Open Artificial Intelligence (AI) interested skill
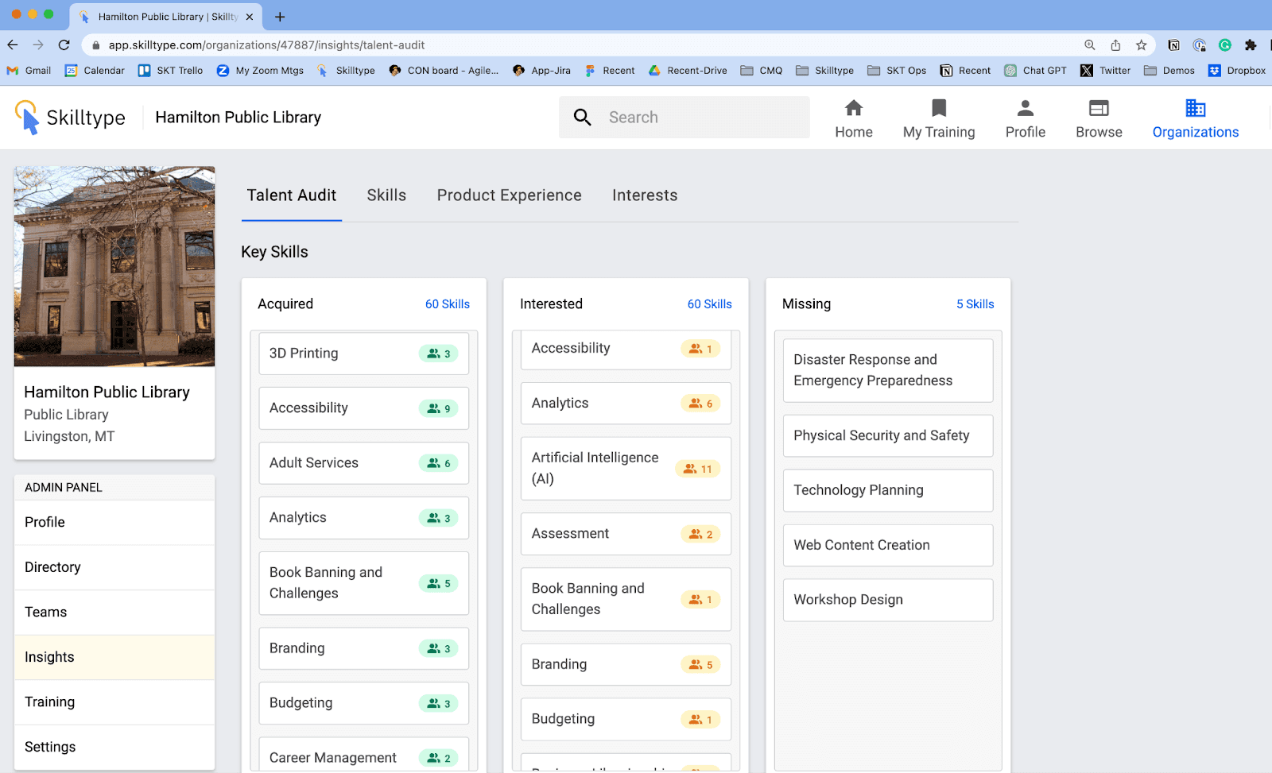 [x=626, y=469]
